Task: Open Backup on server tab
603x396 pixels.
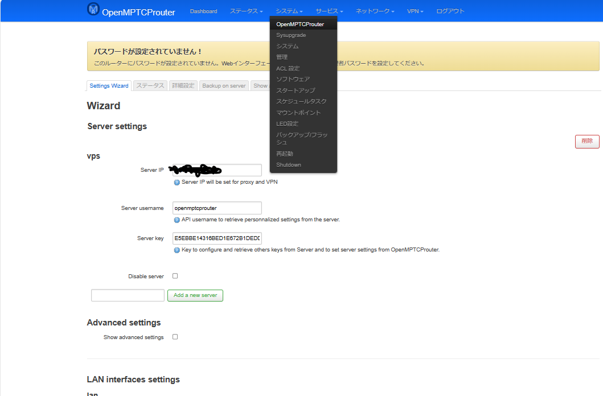Action: click(x=224, y=86)
